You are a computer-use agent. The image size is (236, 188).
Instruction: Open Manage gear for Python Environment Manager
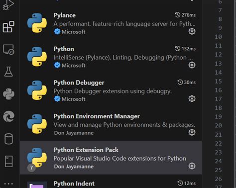pyautogui.click(x=192, y=132)
